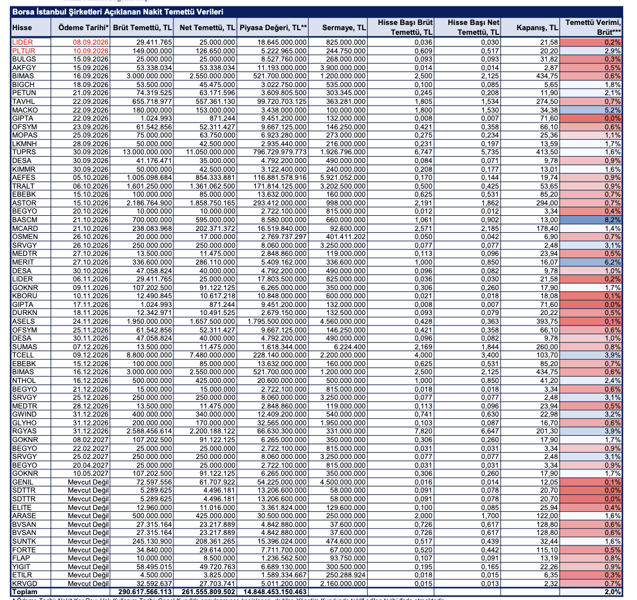Select the ARASE ticker cell

pyautogui.click(x=24, y=516)
